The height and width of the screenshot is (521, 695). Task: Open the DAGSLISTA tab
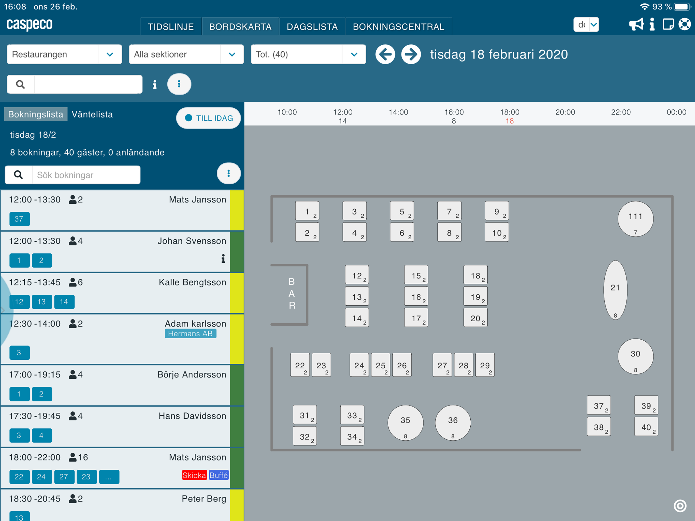312,27
